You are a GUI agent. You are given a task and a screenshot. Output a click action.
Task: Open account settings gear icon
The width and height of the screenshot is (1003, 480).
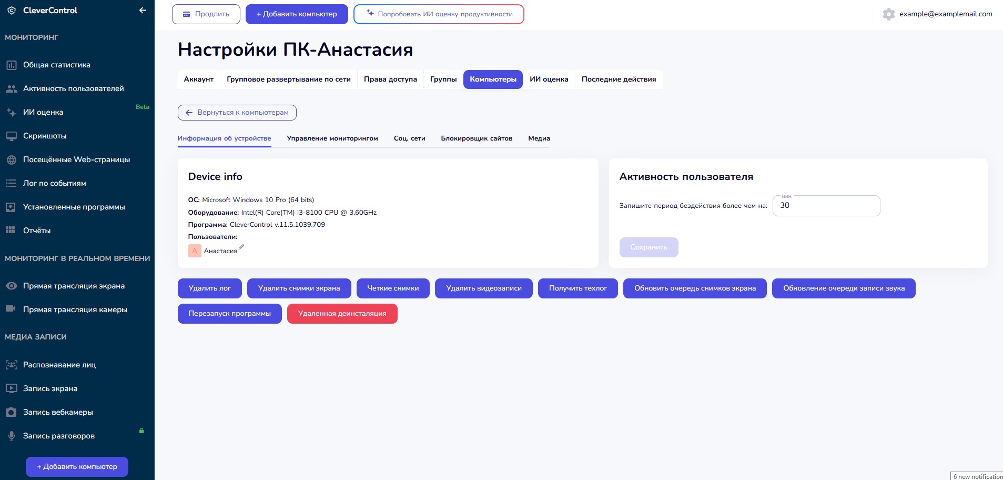pos(888,14)
